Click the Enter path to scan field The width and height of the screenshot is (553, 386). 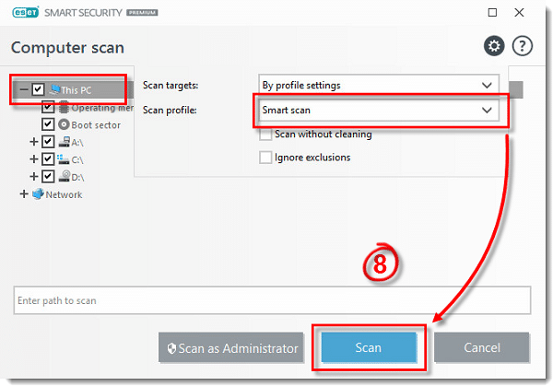[x=272, y=300]
